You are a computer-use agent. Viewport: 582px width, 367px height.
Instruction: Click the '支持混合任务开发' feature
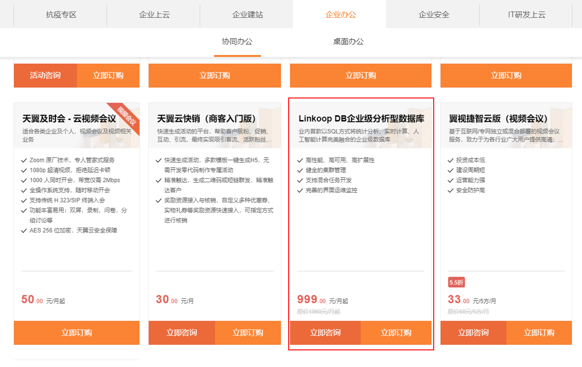pos(329,180)
